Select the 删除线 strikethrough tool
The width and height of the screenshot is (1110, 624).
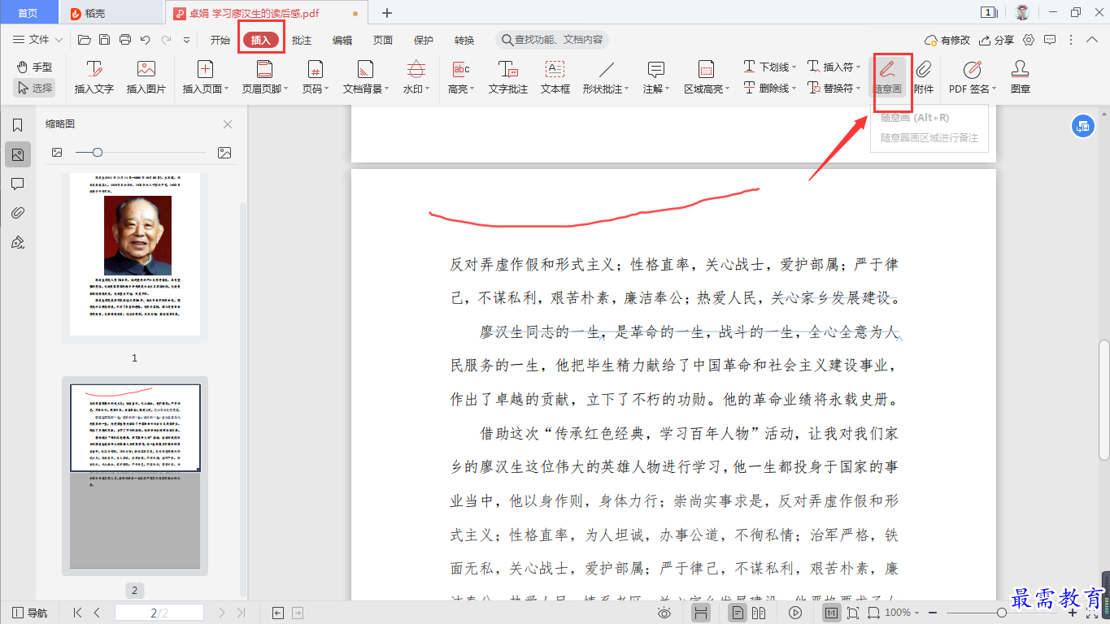(769, 88)
